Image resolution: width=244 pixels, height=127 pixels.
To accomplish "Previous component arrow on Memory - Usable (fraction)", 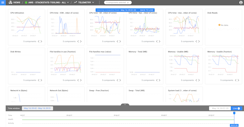I will (236, 80).
